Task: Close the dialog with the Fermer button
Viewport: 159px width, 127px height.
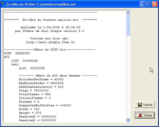Action: [x=145, y=115]
